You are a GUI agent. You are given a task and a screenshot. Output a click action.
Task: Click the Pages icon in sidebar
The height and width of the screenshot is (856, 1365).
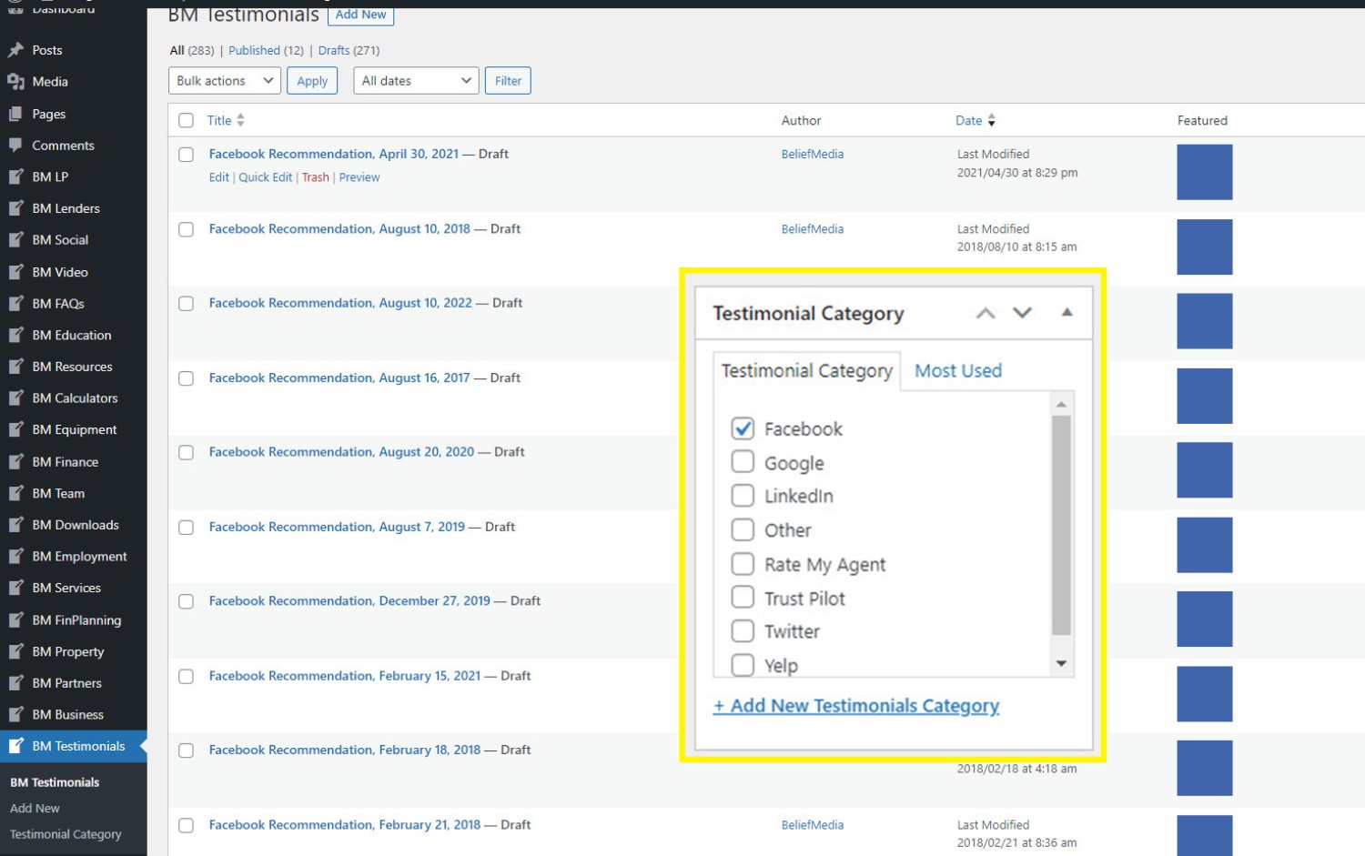point(15,114)
